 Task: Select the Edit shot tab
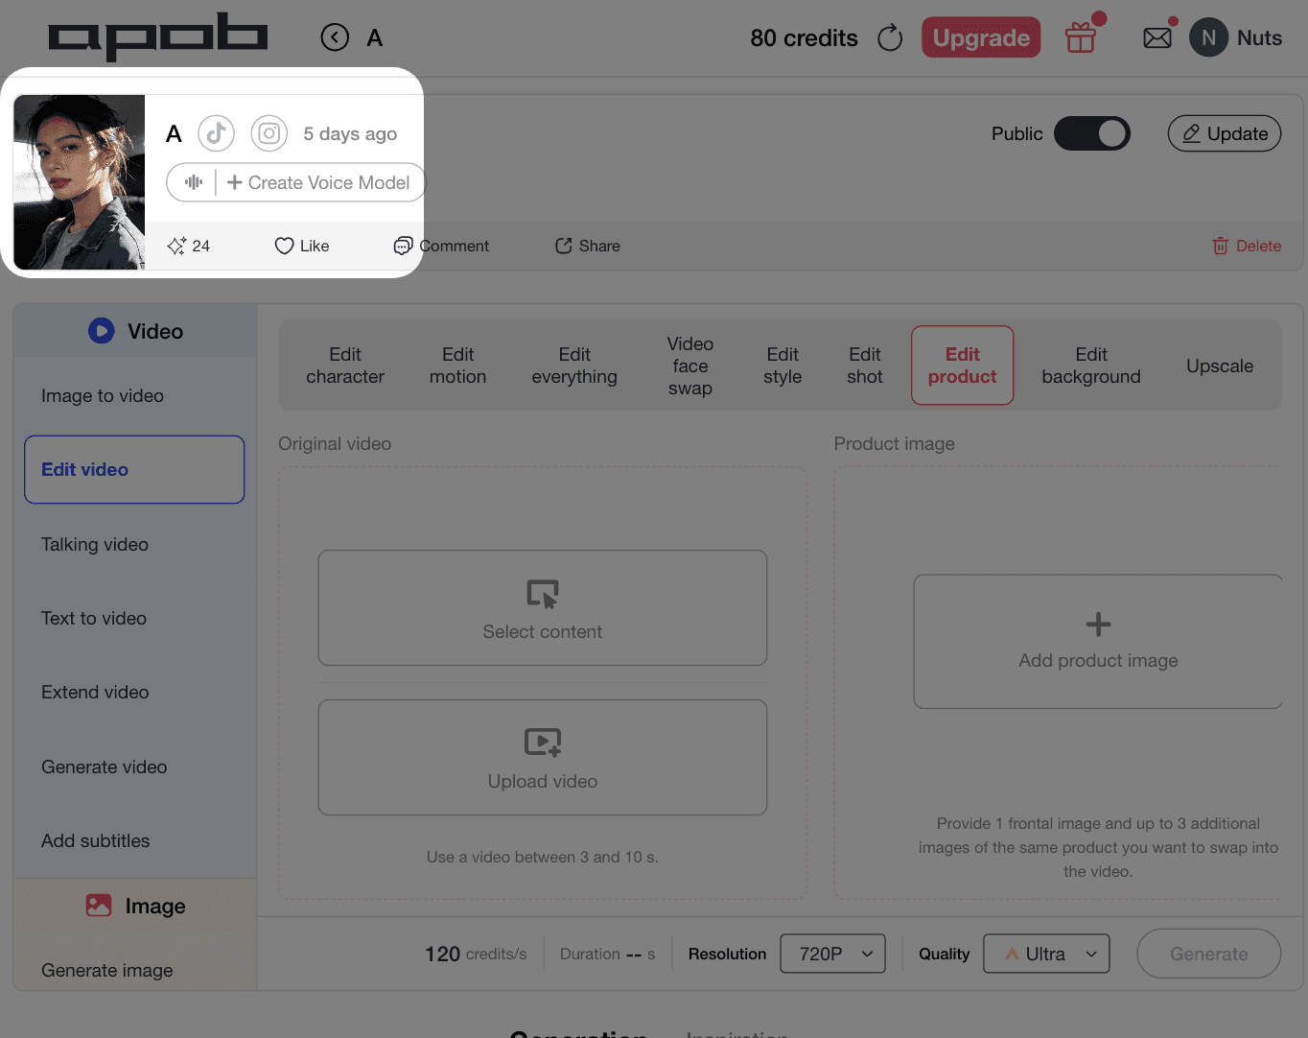865,366
